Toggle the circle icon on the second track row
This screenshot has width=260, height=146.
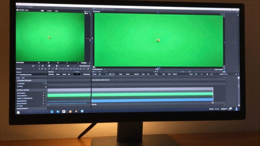point(18,84)
